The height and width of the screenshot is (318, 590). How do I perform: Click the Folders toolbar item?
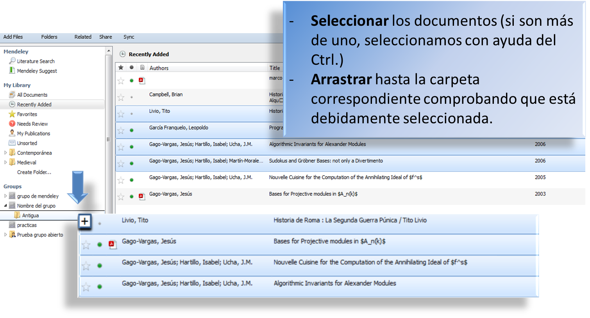(x=49, y=37)
